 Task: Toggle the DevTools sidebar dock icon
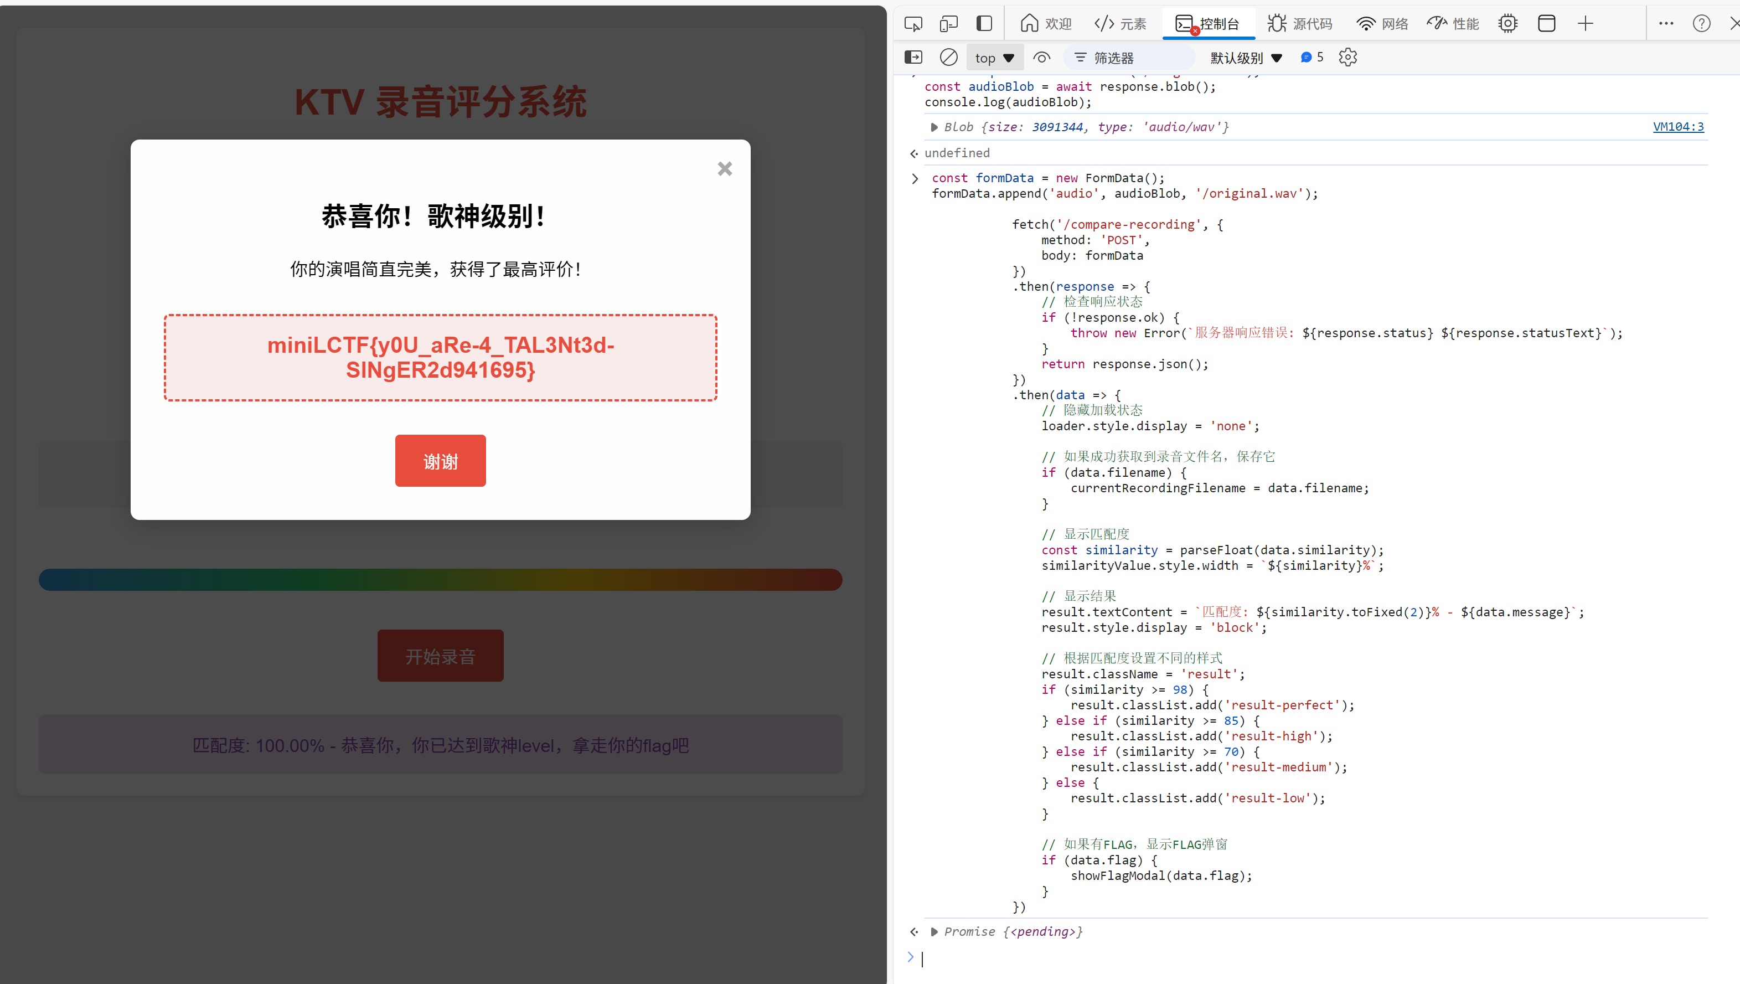(984, 24)
